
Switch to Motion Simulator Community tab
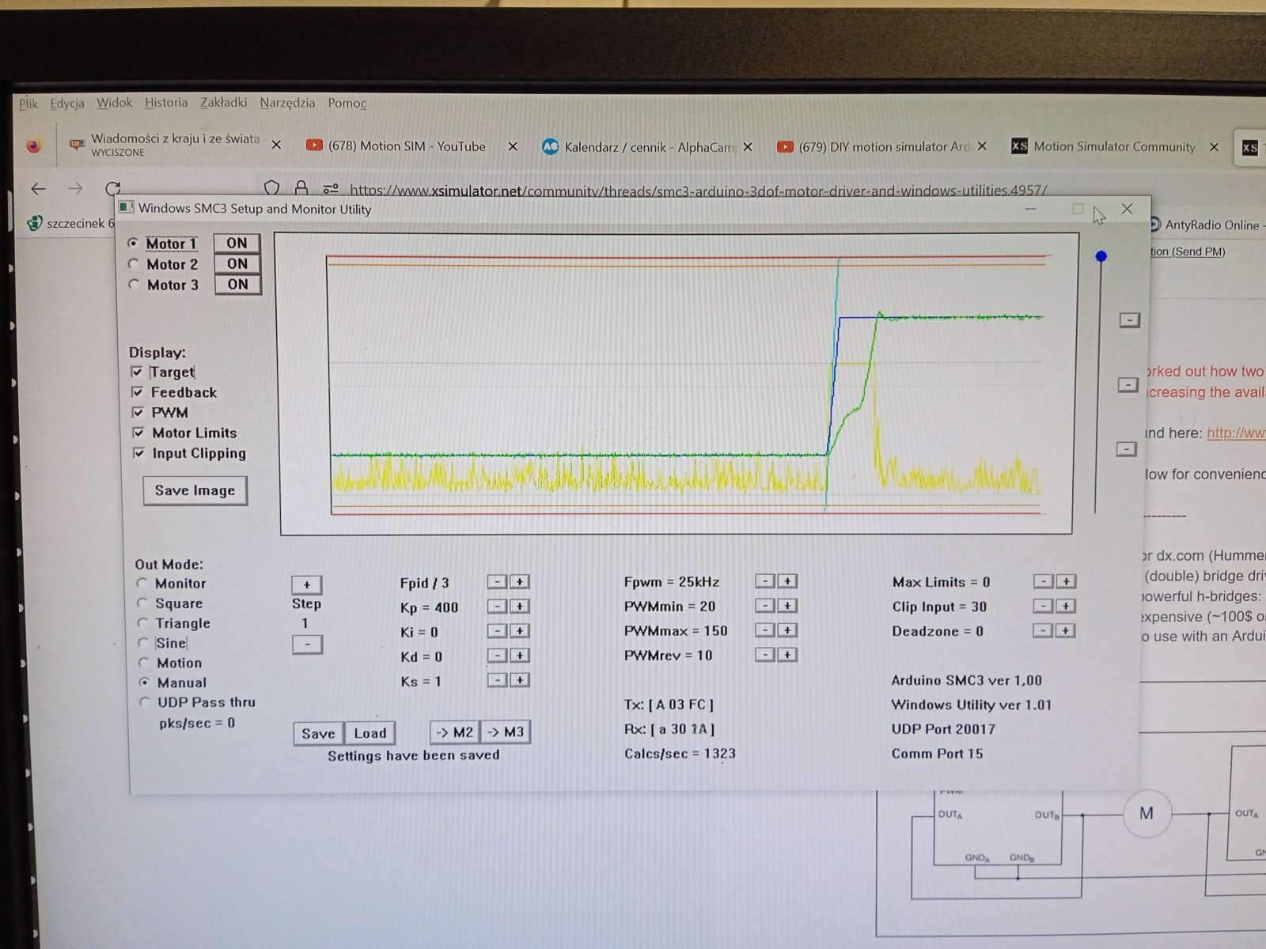[1116, 146]
